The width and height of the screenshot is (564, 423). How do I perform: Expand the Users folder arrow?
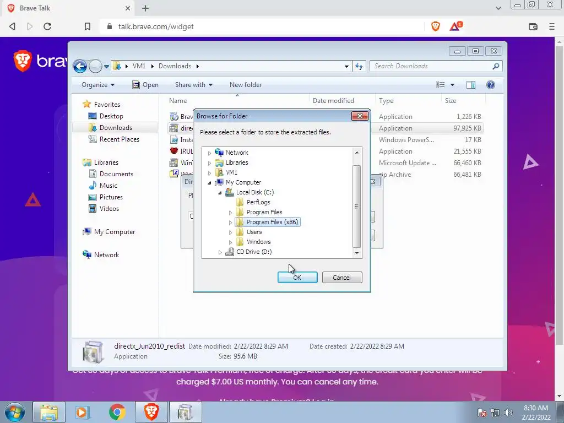tap(231, 232)
